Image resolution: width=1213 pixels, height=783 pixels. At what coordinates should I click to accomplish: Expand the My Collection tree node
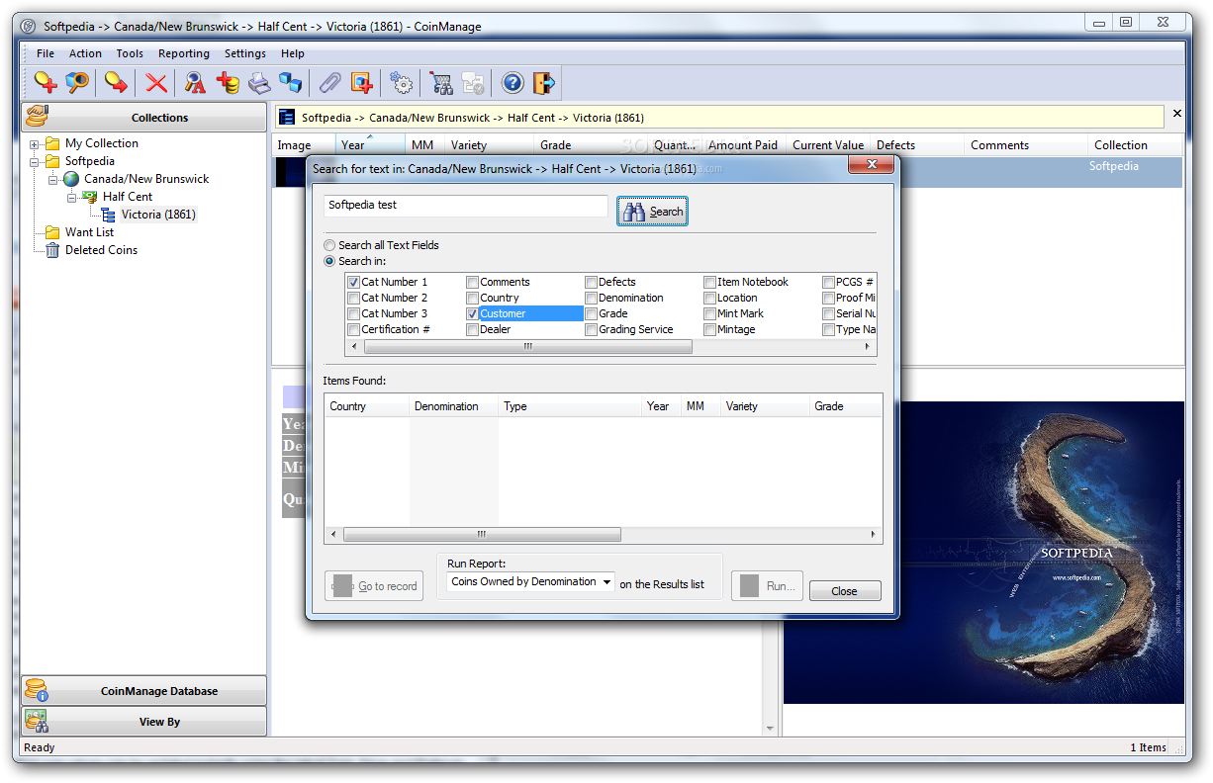pyautogui.click(x=34, y=144)
